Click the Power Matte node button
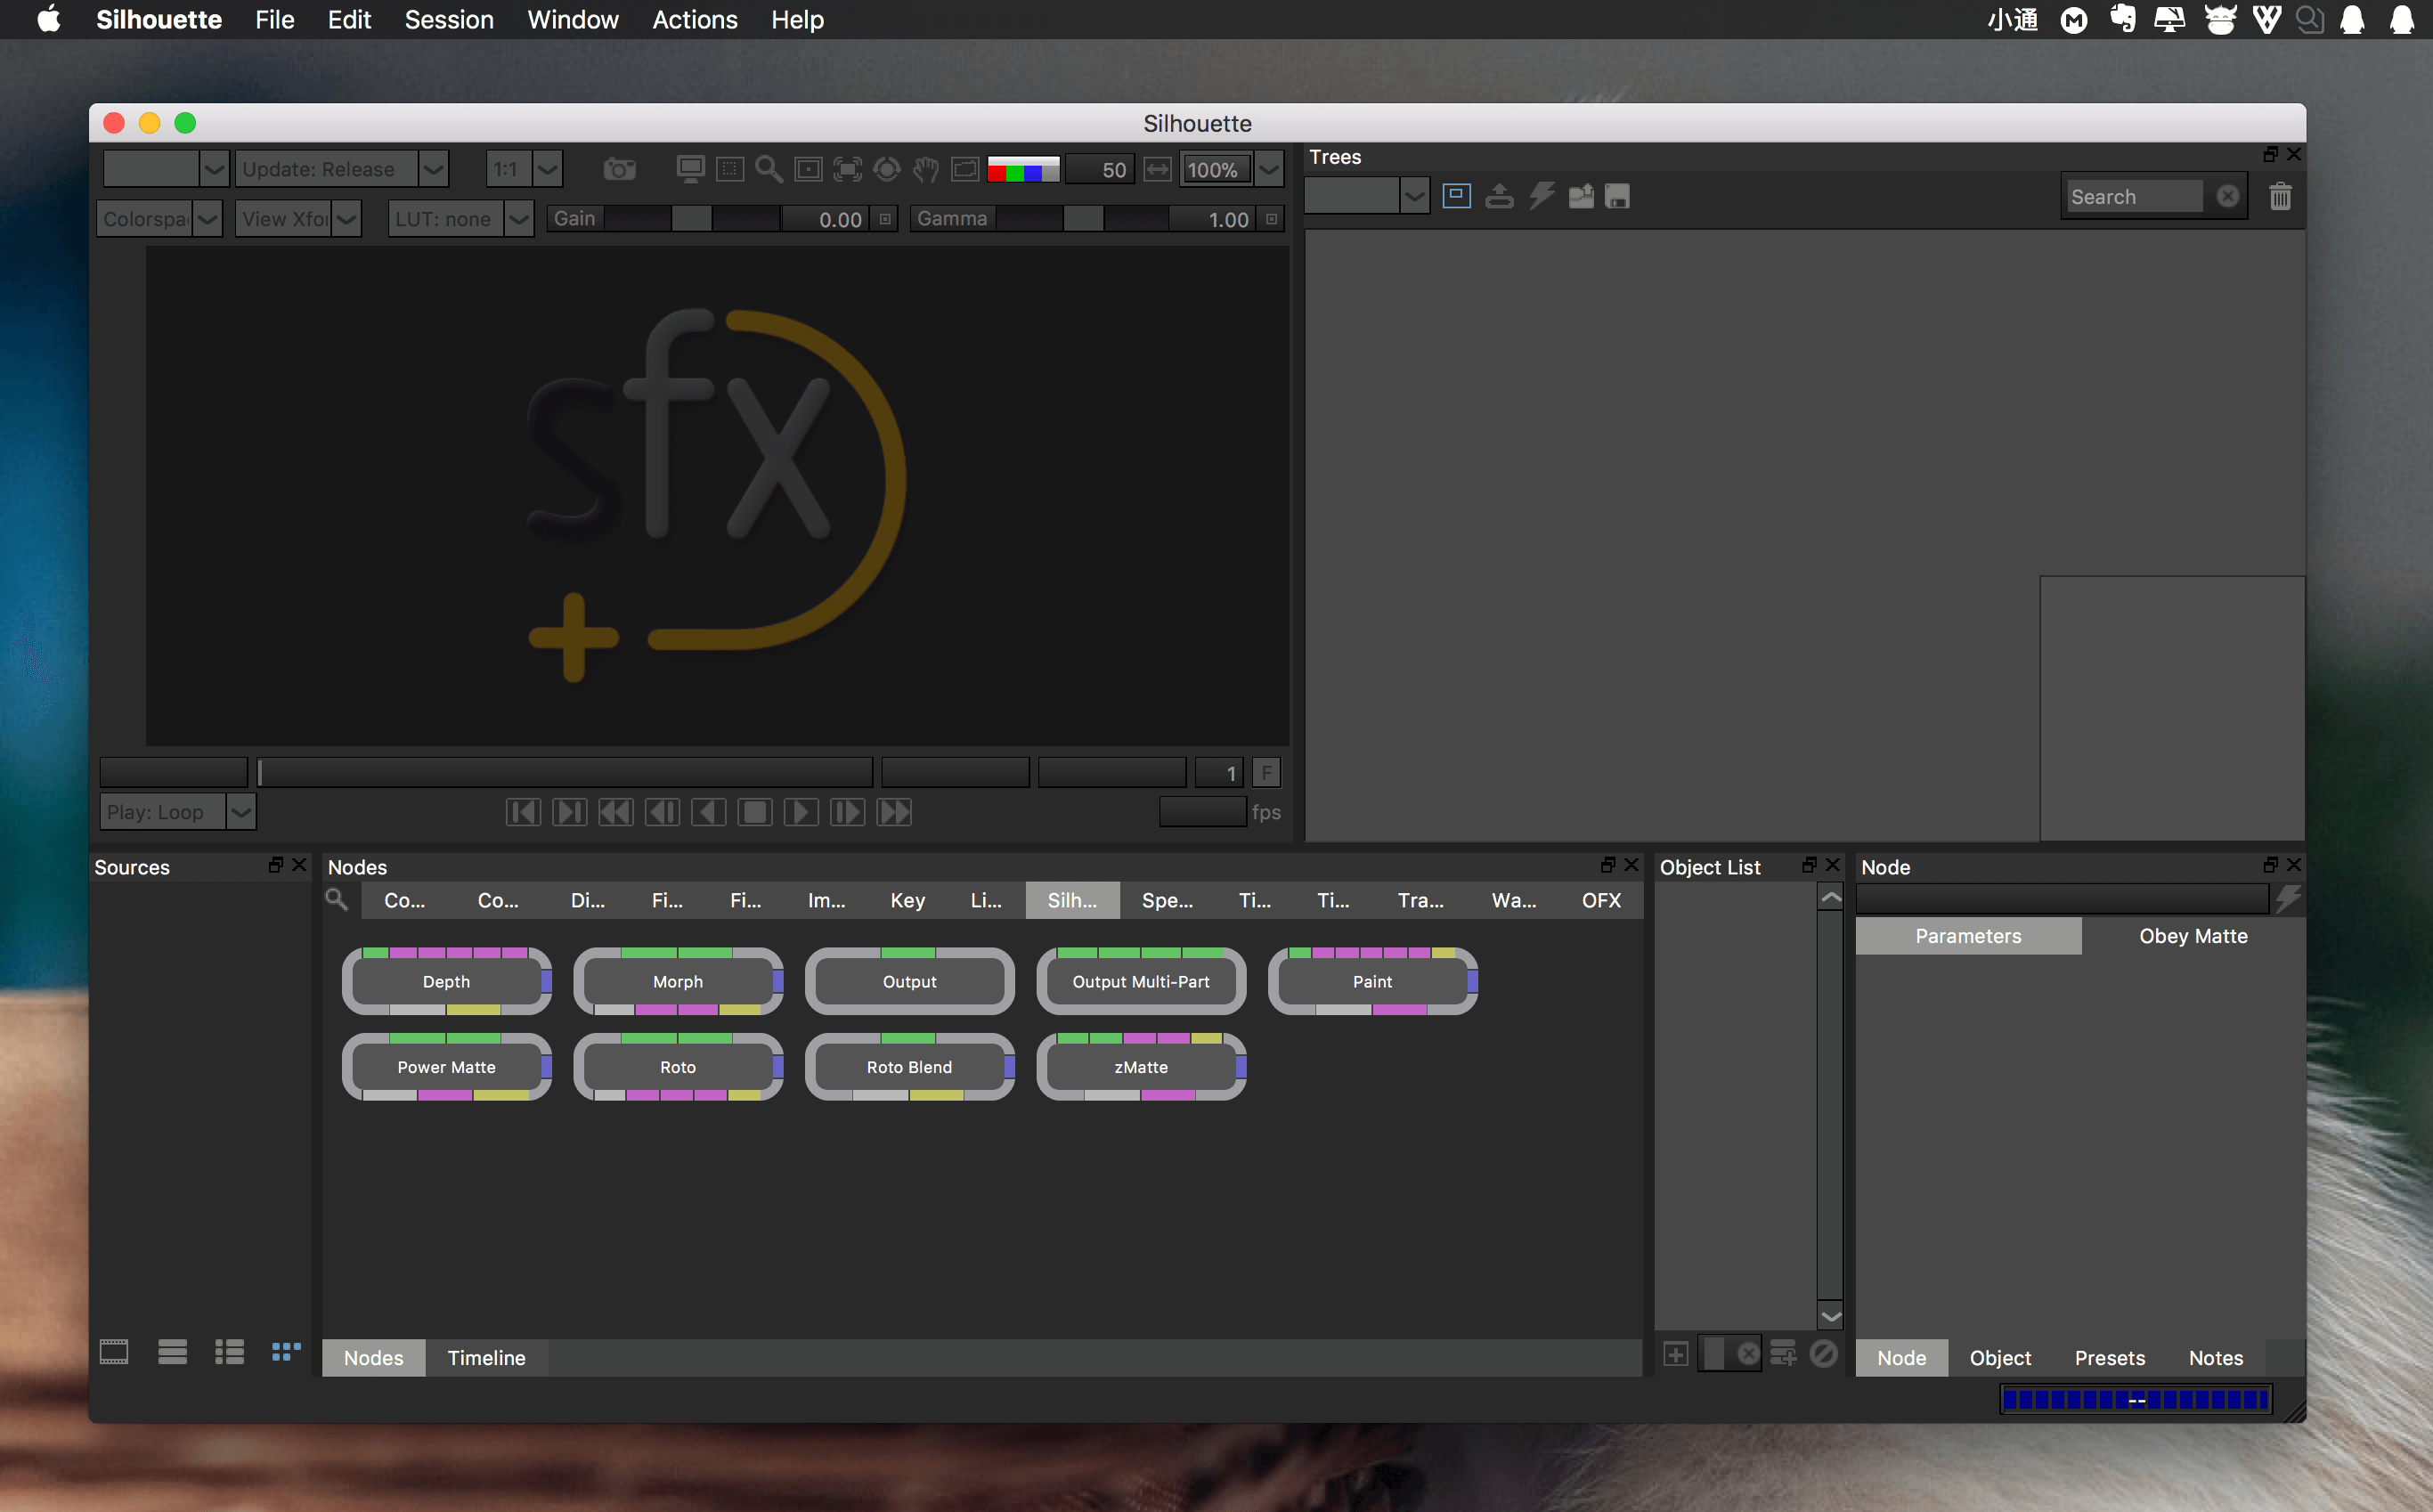This screenshot has height=1512, width=2433. tap(446, 1067)
